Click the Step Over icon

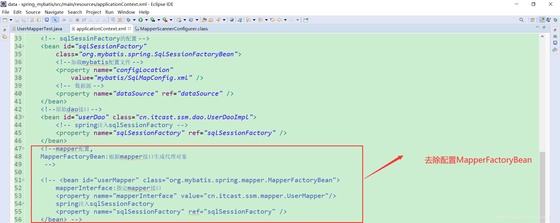point(97,20)
